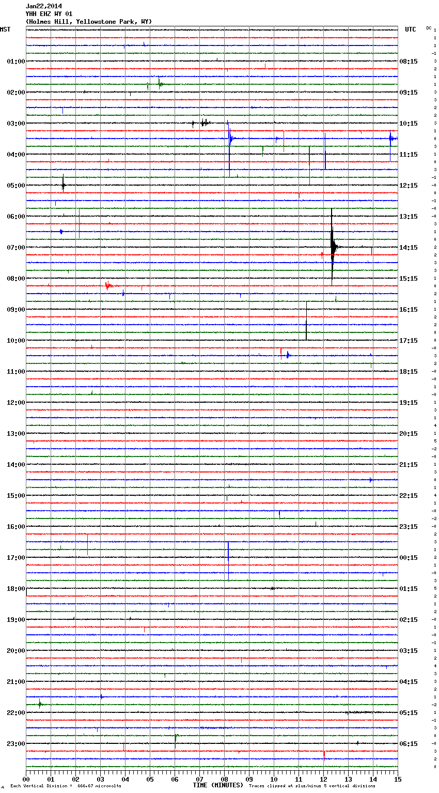439x793 pixels.
Task: Click the Traces clipped at plus/minus 5 note
Action: point(312,786)
